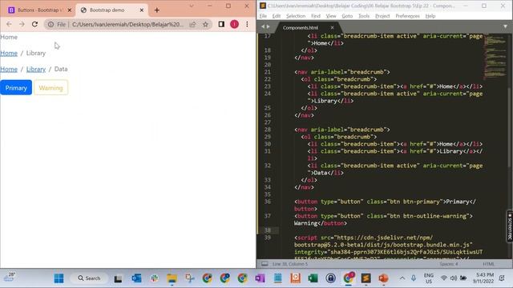
Task: Open Chrome's three-dot menu
Action: pos(247,24)
